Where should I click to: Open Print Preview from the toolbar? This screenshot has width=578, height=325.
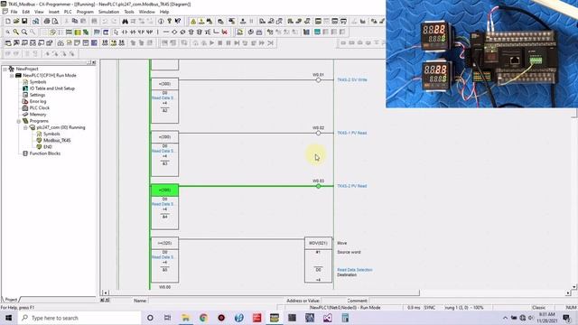click(x=55, y=22)
